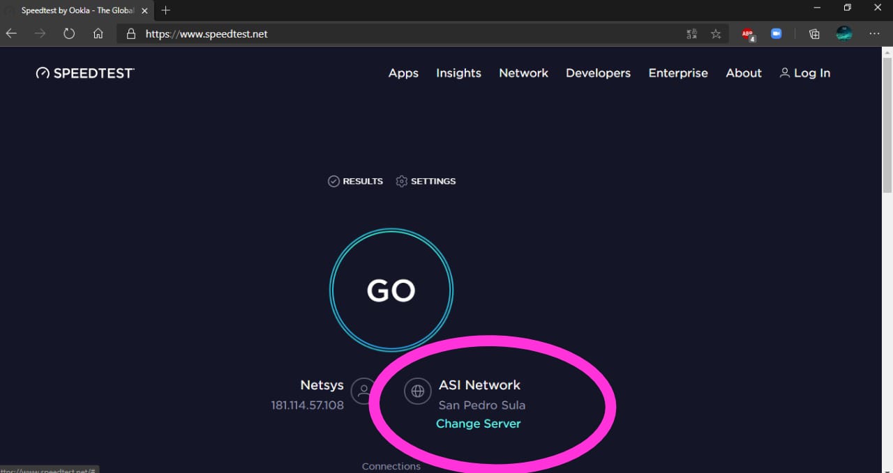Go back in browser history
The image size is (893, 473).
pos(11,33)
